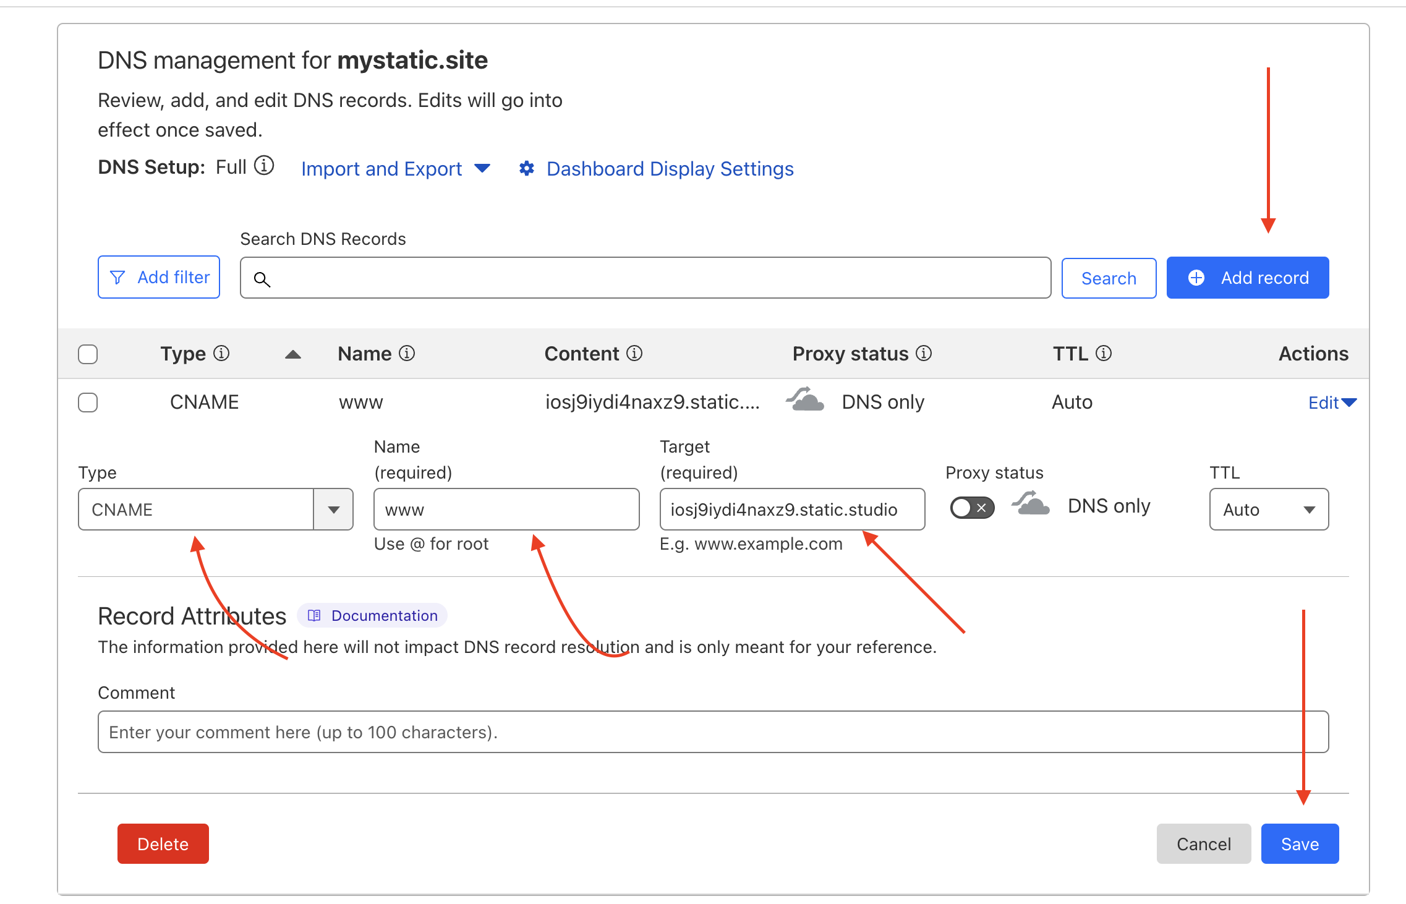Click the Type column header

pos(183,354)
